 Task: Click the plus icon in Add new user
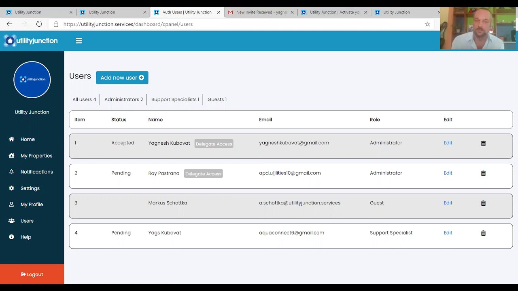(x=141, y=78)
